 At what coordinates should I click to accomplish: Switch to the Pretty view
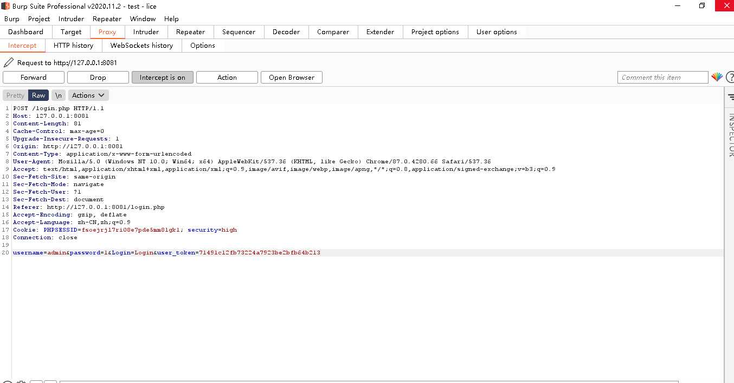15,95
